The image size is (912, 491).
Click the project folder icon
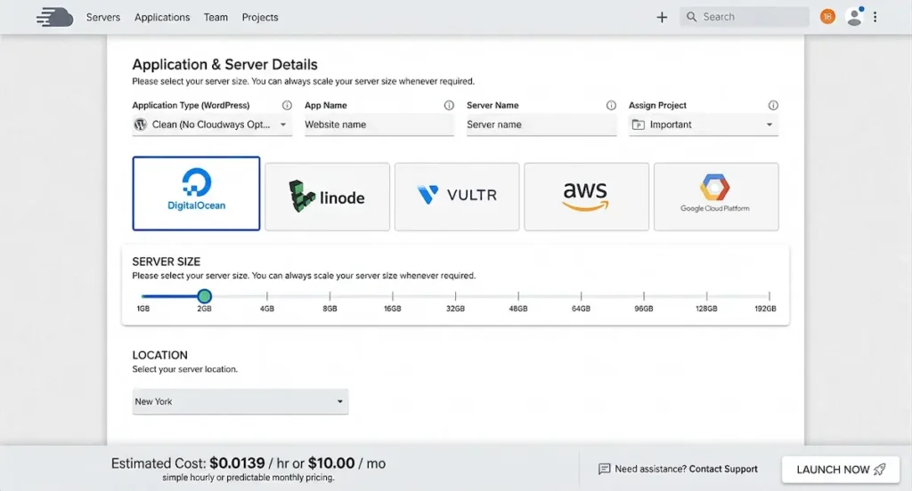(x=638, y=125)
